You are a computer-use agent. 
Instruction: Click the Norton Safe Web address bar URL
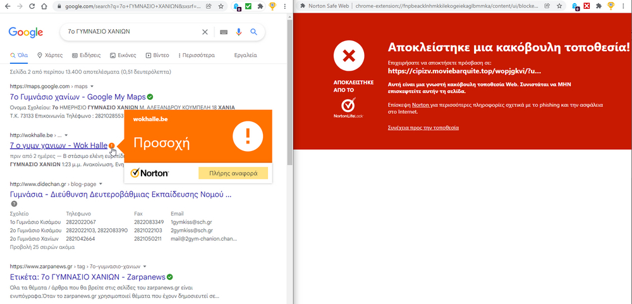(447, 6)
